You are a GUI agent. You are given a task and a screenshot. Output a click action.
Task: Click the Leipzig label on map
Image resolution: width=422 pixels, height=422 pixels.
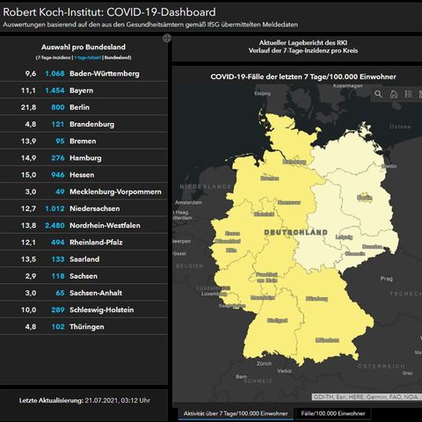click(x=344, y=237)
